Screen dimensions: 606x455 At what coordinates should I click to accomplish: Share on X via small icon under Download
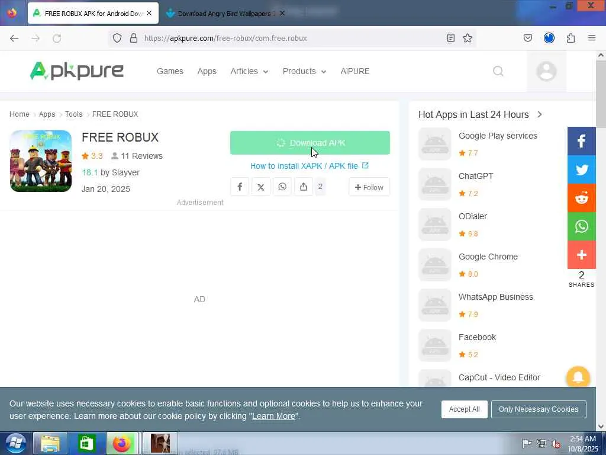click(x=261, y=187)
